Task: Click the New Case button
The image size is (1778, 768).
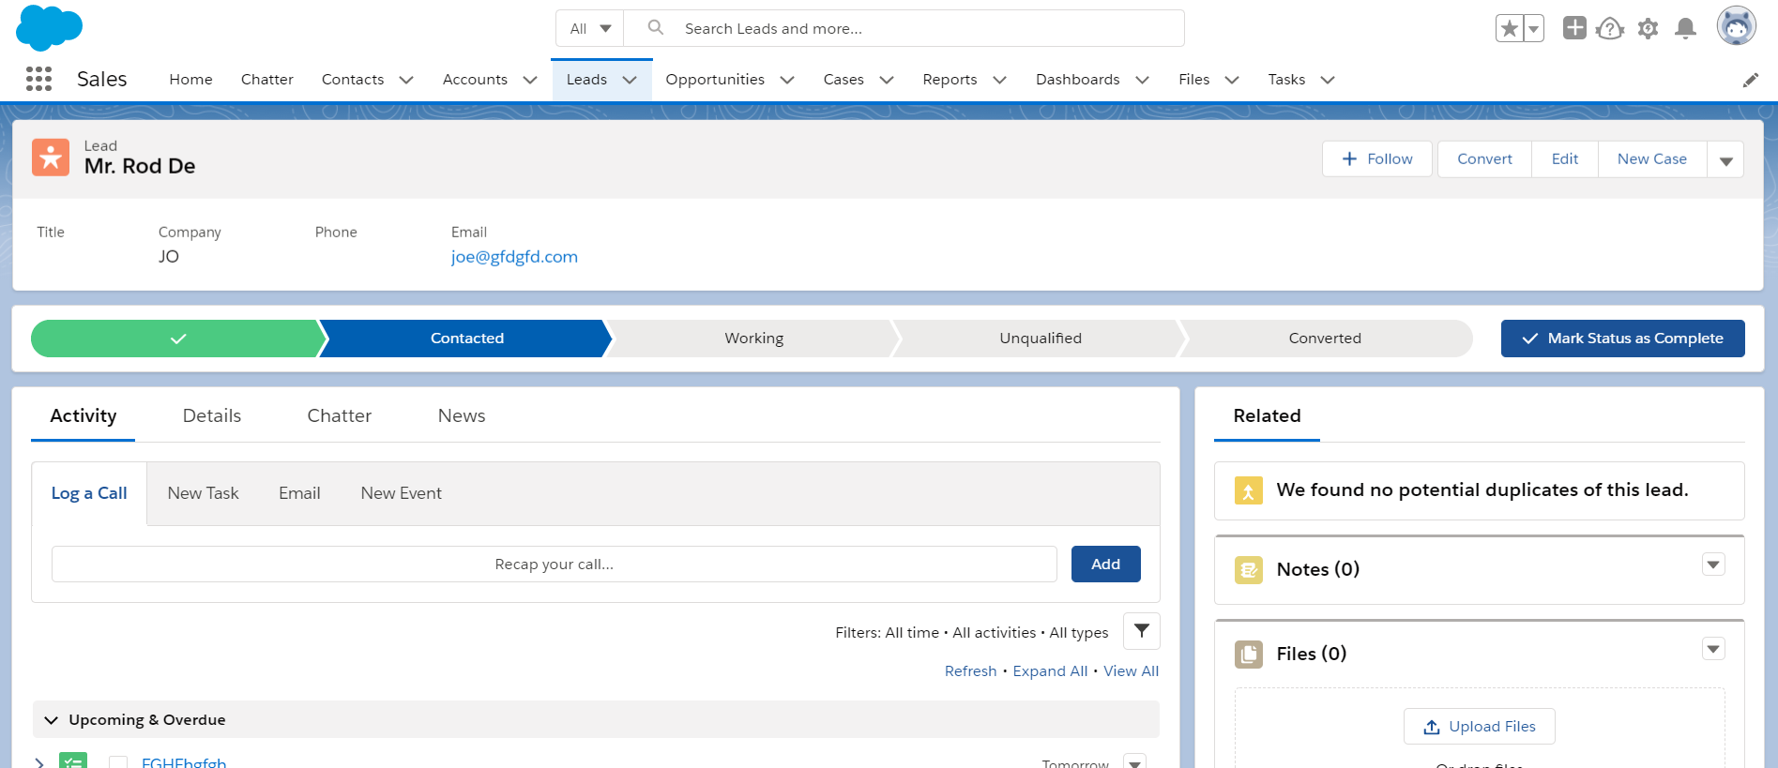Action: (1652, 159)
